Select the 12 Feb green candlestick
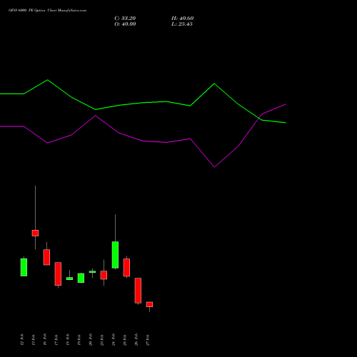The height and width of the screenshot is (357, 357). [x=24, y=267]
